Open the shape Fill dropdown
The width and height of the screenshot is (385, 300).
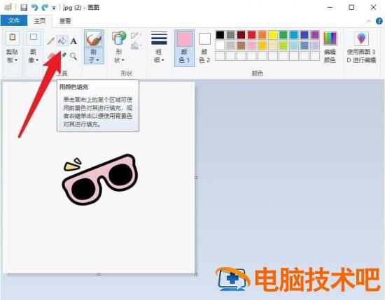[x=136, y=45]
